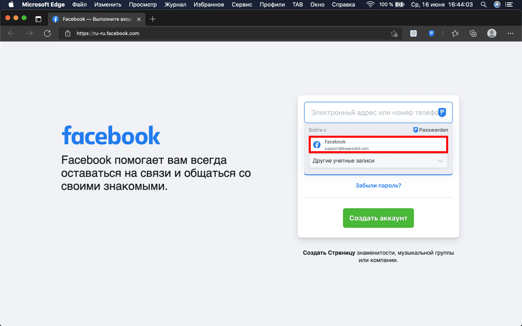Viewport: 522px width, 326px height.
Task: Add this page to favorites via the star icon
Action: [394, 33]
